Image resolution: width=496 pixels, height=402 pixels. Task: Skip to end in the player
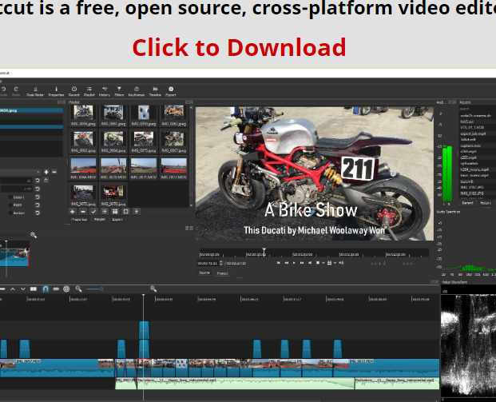point(310,263)
